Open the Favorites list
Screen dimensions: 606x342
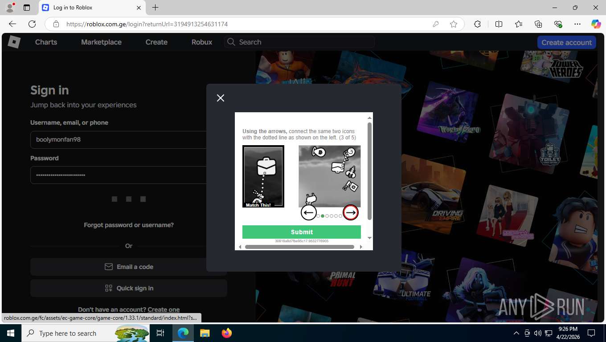point(519,24)
